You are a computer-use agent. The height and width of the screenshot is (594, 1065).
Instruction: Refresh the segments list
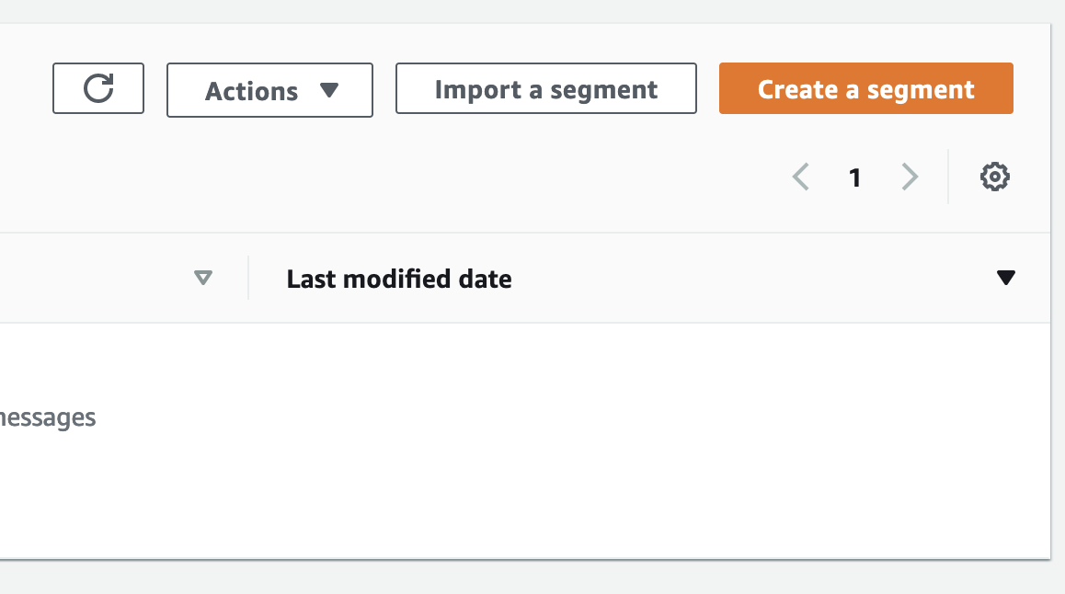tap(98, 88)
